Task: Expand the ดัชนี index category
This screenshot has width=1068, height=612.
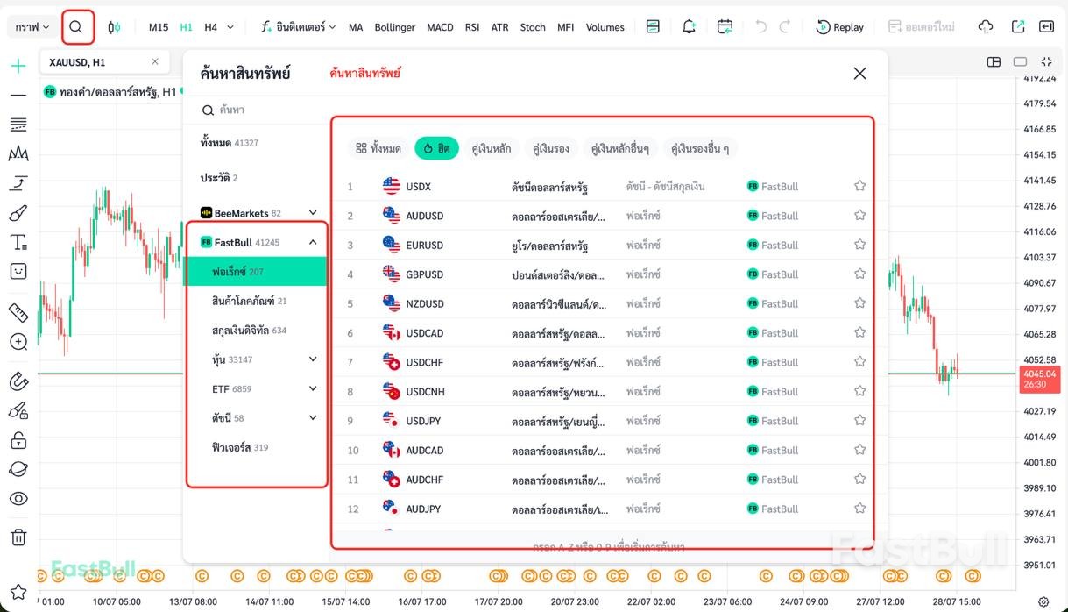Action: tap(313, 418)
